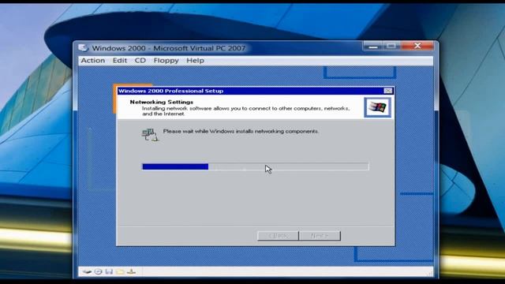
Task: Open the Edit menu
Action: click(x=120, y=61)
